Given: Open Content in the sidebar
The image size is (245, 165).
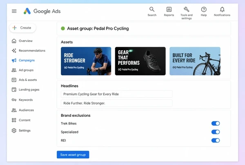Looking at the screenshot, I should click(24, 120).
